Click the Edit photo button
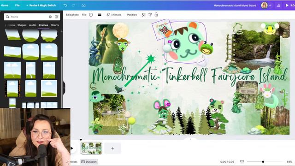 tap(72, 15)
